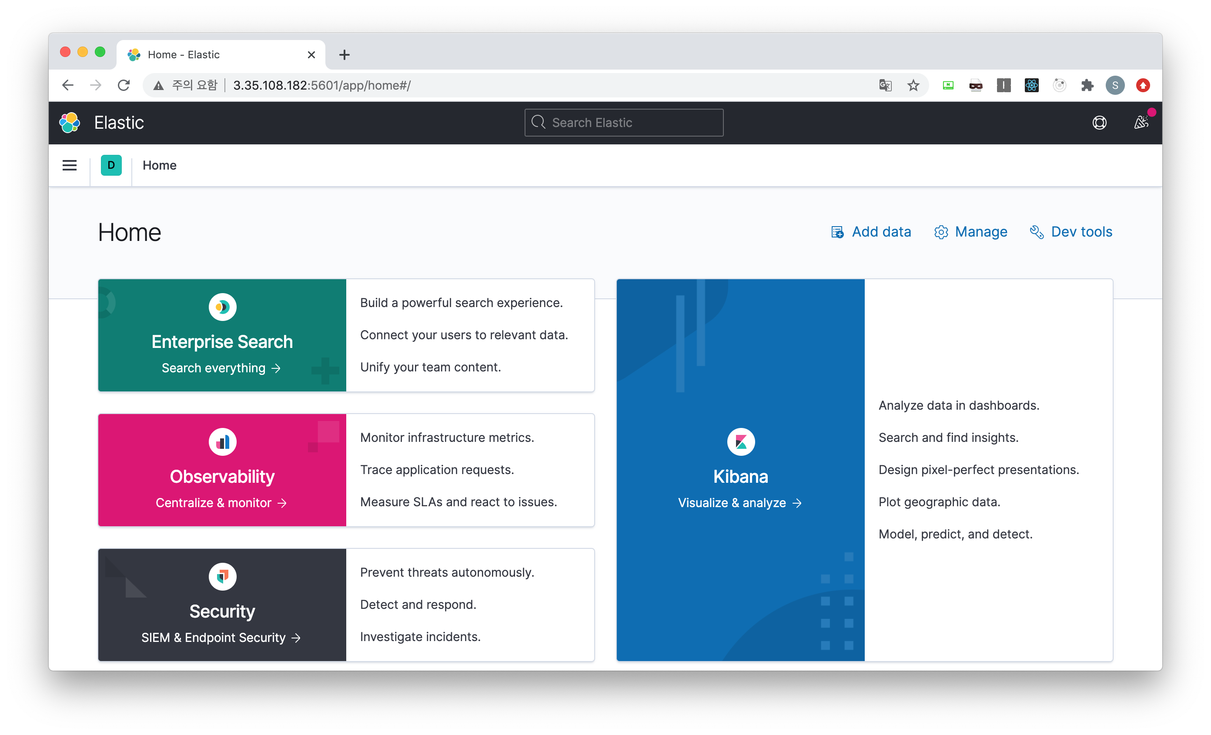
Task: Click the Home page heading
Action: pyautogui.click(x=130, y=232)
